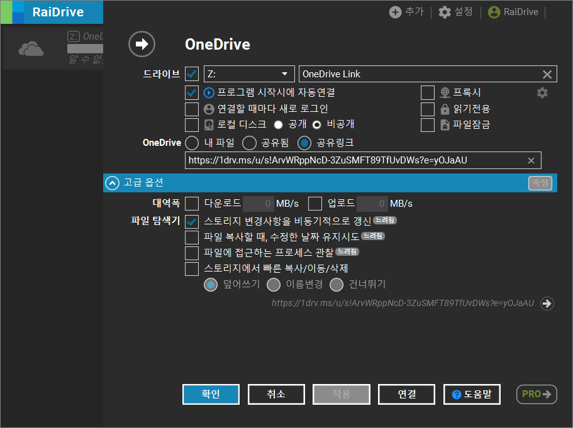Click the PRO upgrade button
This screenshot has width=573, height=428.
[537, 395]
